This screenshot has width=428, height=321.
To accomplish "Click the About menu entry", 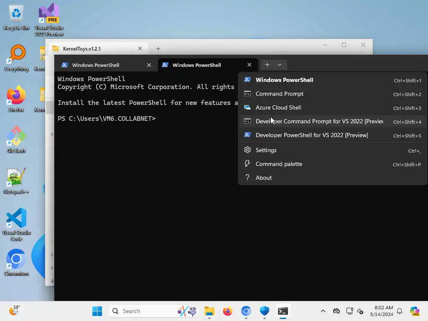I will (x=332, y=178).
